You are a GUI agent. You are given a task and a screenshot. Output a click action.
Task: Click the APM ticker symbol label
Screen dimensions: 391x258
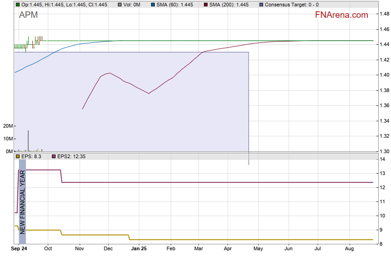click(x=28, y=15)
